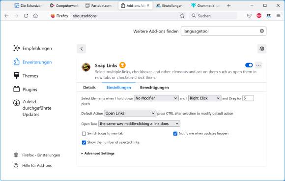The height and width of the screenshot is (181, 285).
Task: Open the Firefox hamburger menu
Action: (278, 16)
